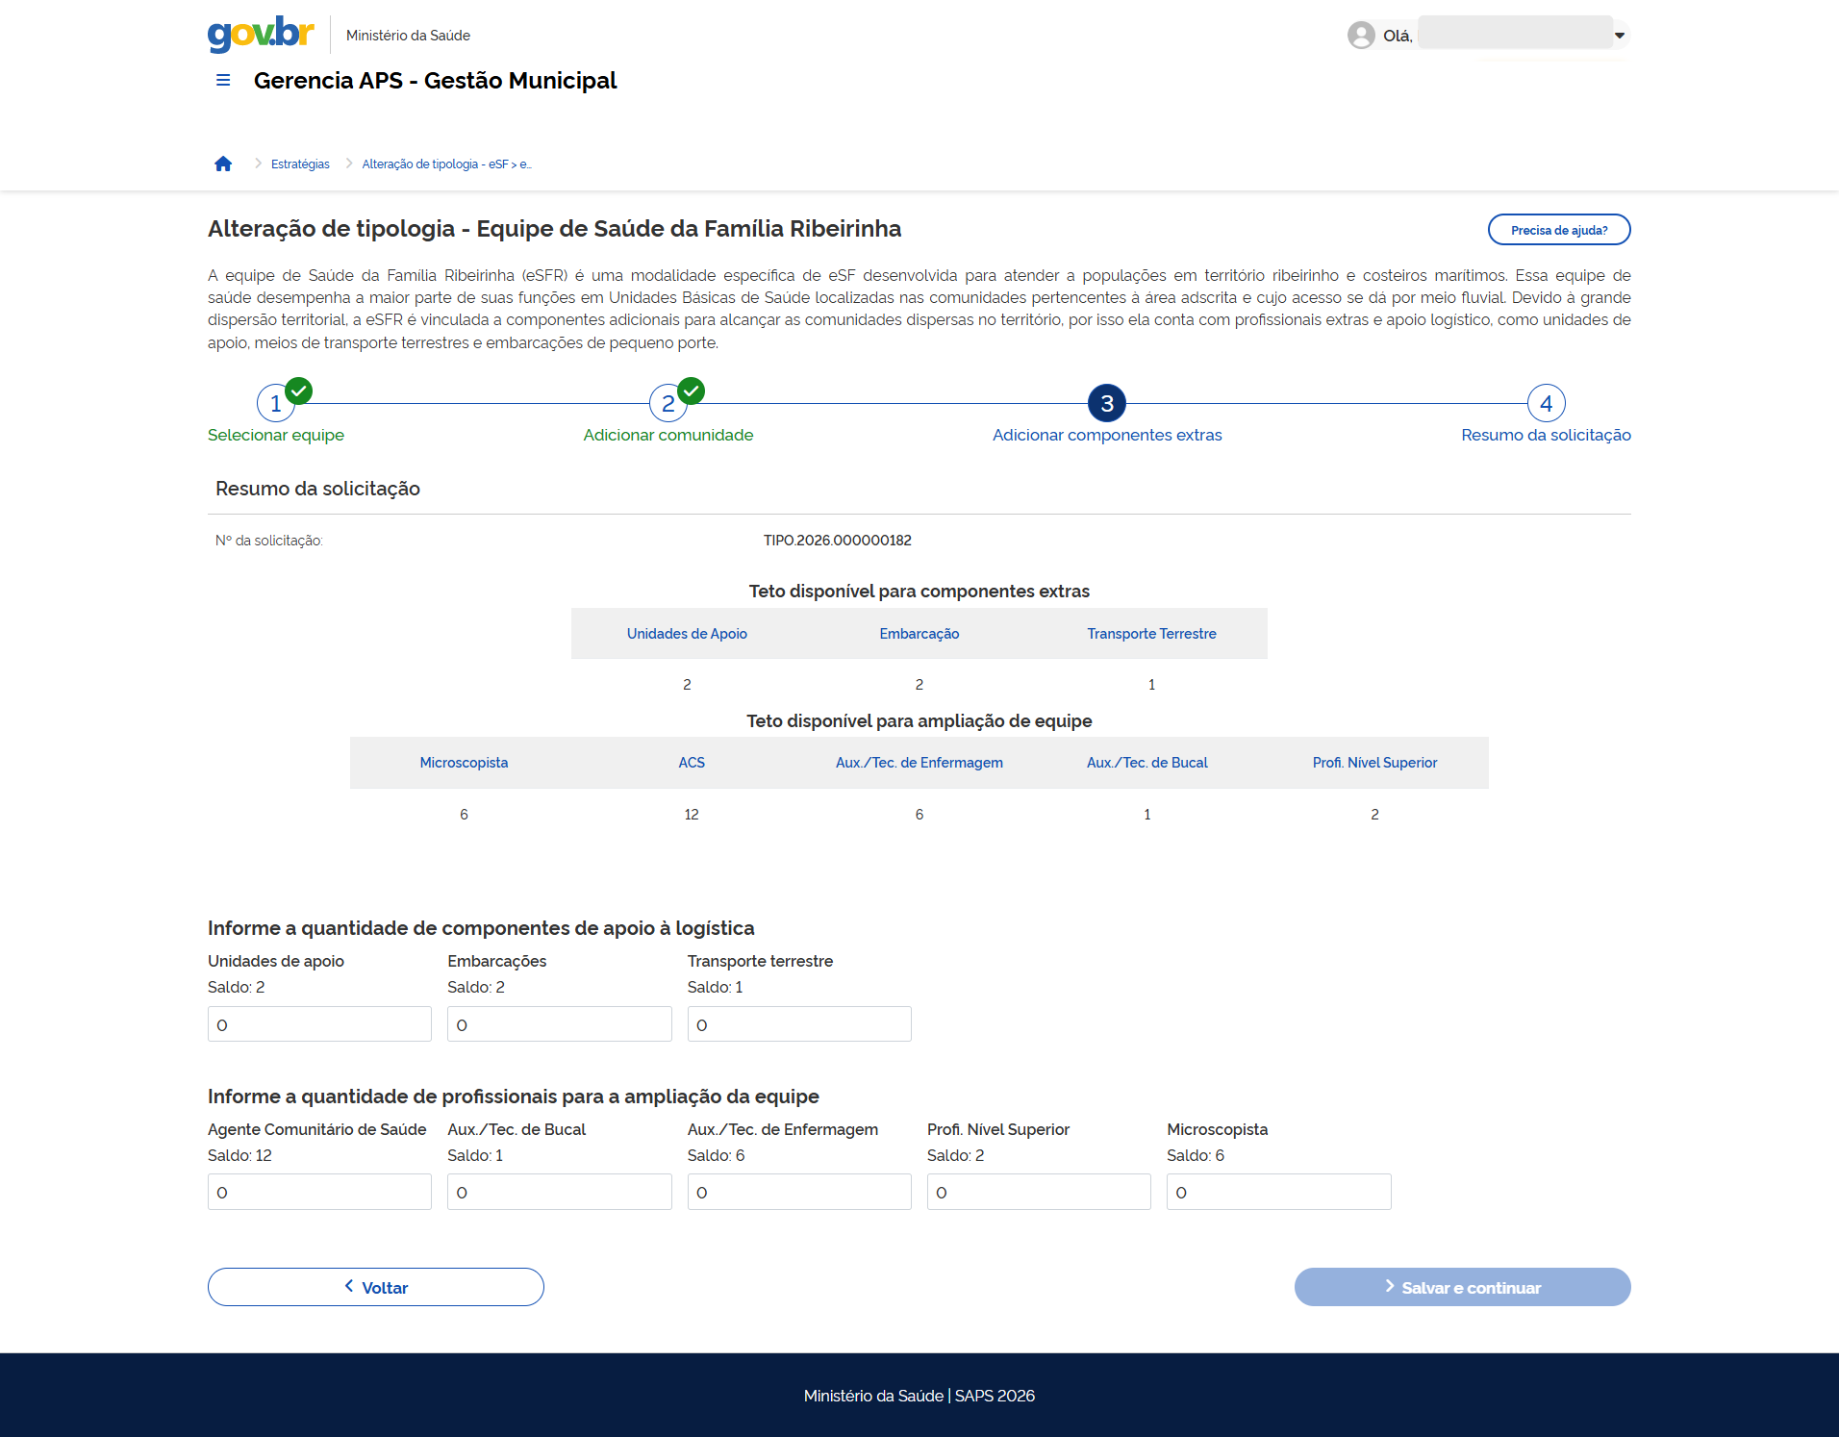Go to step 1 Selecionar equipe
This screenshot has width=1839, height=1437.
coord(276,404)
